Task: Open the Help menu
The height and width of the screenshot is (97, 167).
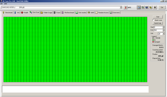Action: (x=6, y=4)
